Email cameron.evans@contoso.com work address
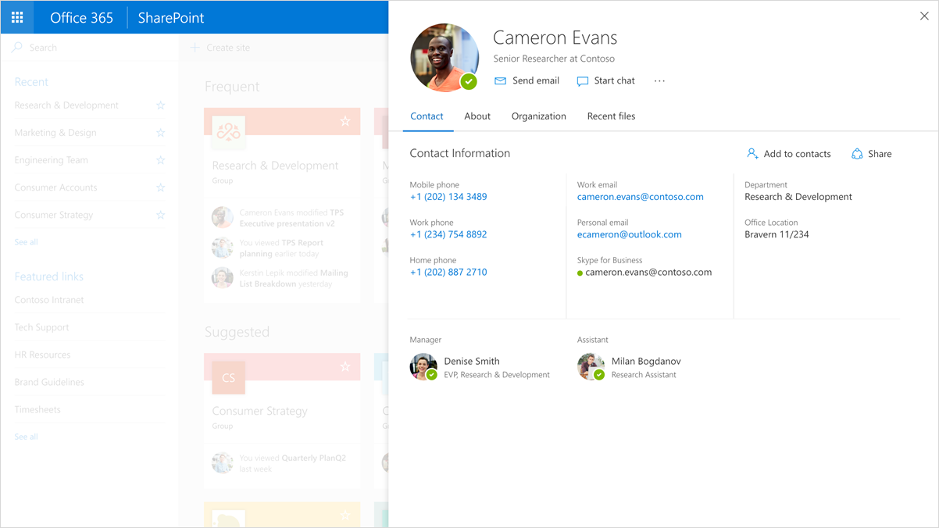 tap(640, 197)
